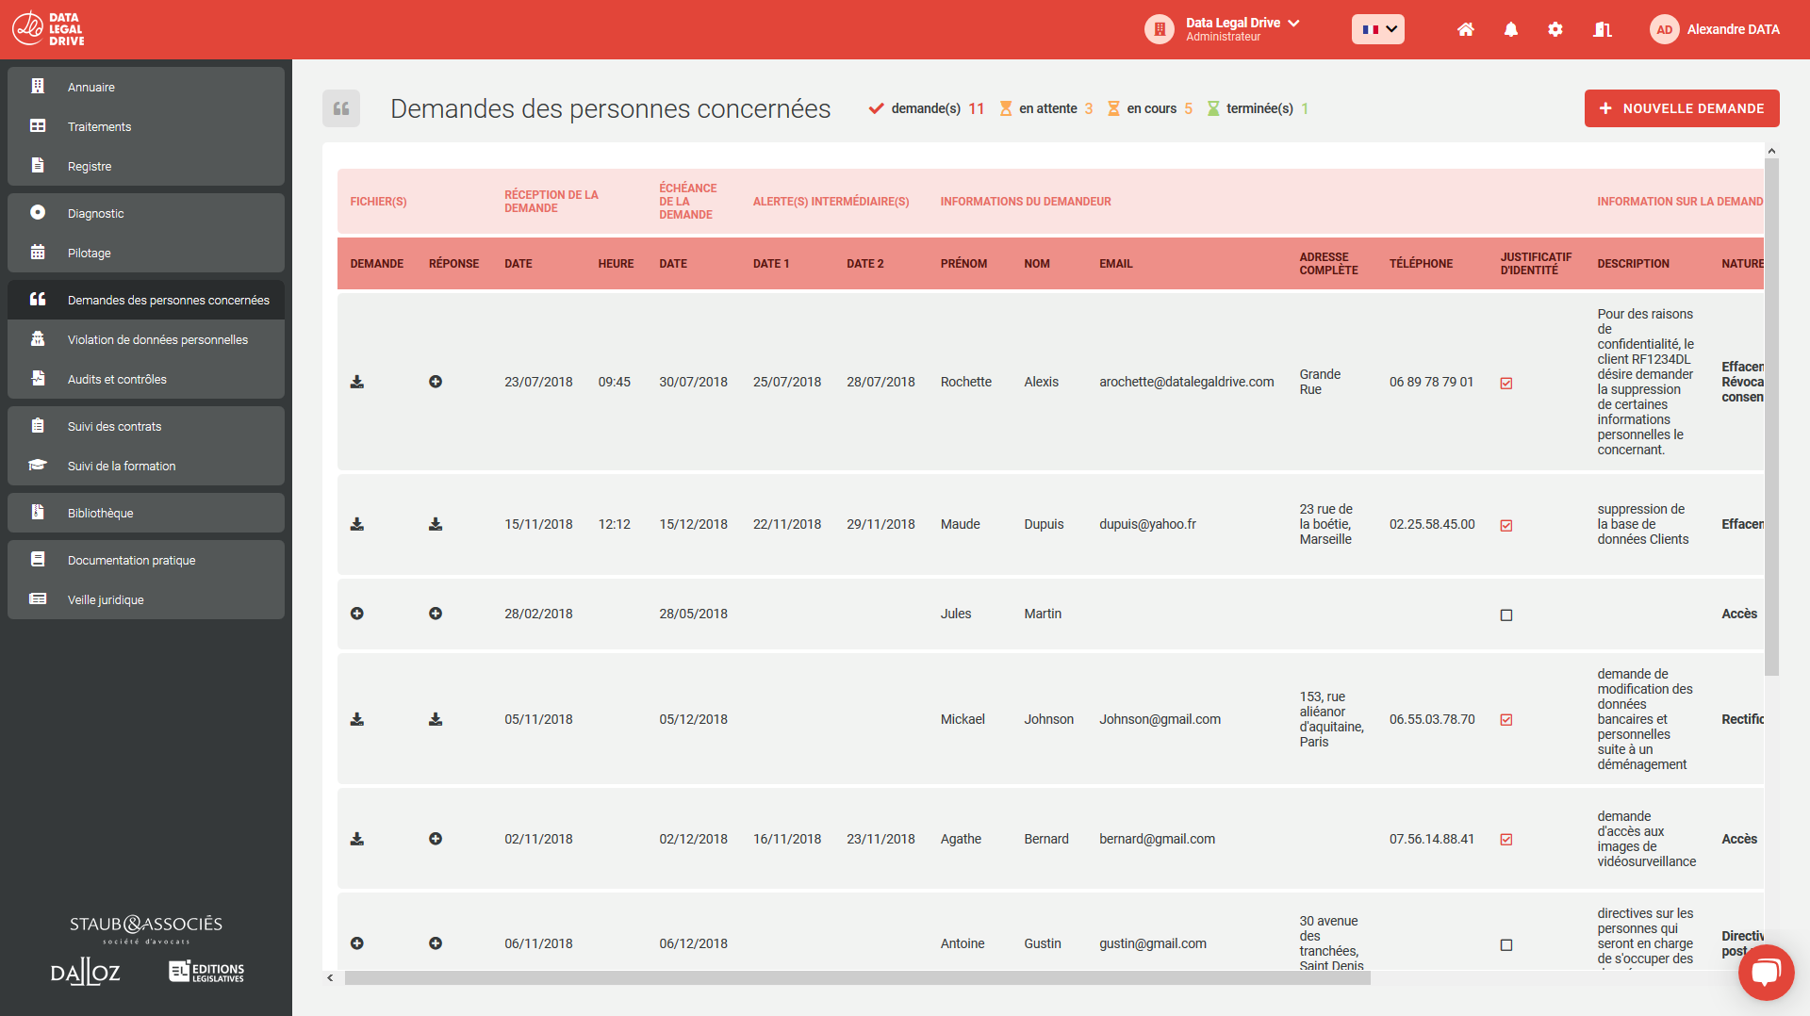
Task: Click the PRÉNOM column header
Action: (x=963, y=264)
